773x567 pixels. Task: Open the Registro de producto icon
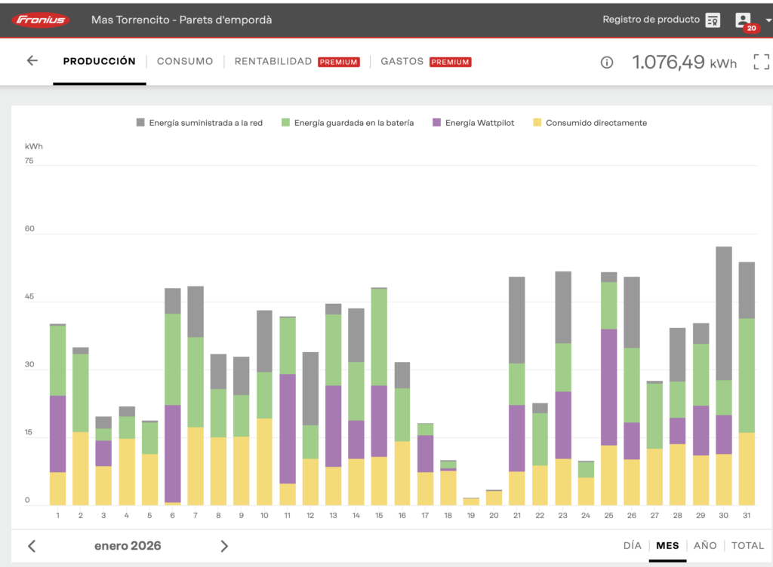click(713, 20)
